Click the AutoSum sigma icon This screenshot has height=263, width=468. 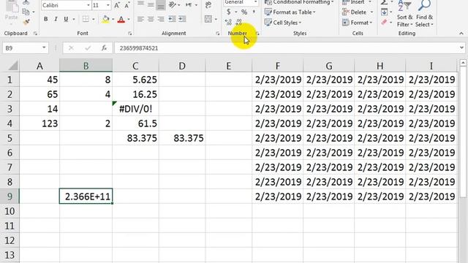384,3
